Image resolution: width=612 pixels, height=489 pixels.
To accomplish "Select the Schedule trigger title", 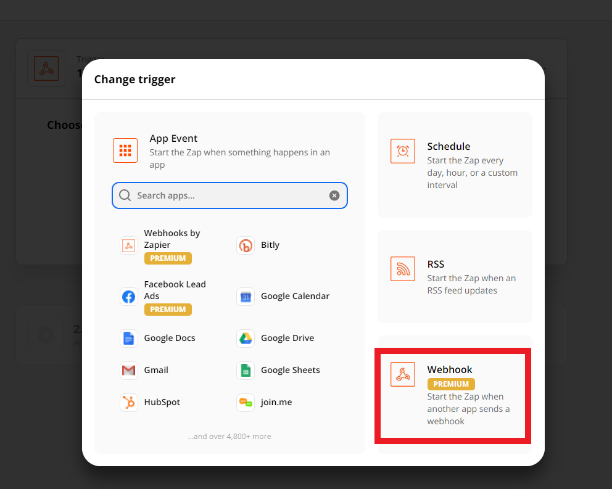I will tap(449, 146).
